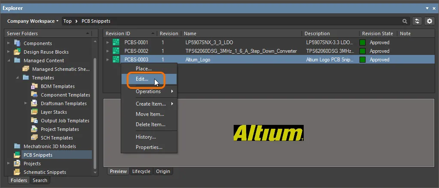Expand the Components folder
This screenshot has width=439, height=188.
click(x=9, y=43)
